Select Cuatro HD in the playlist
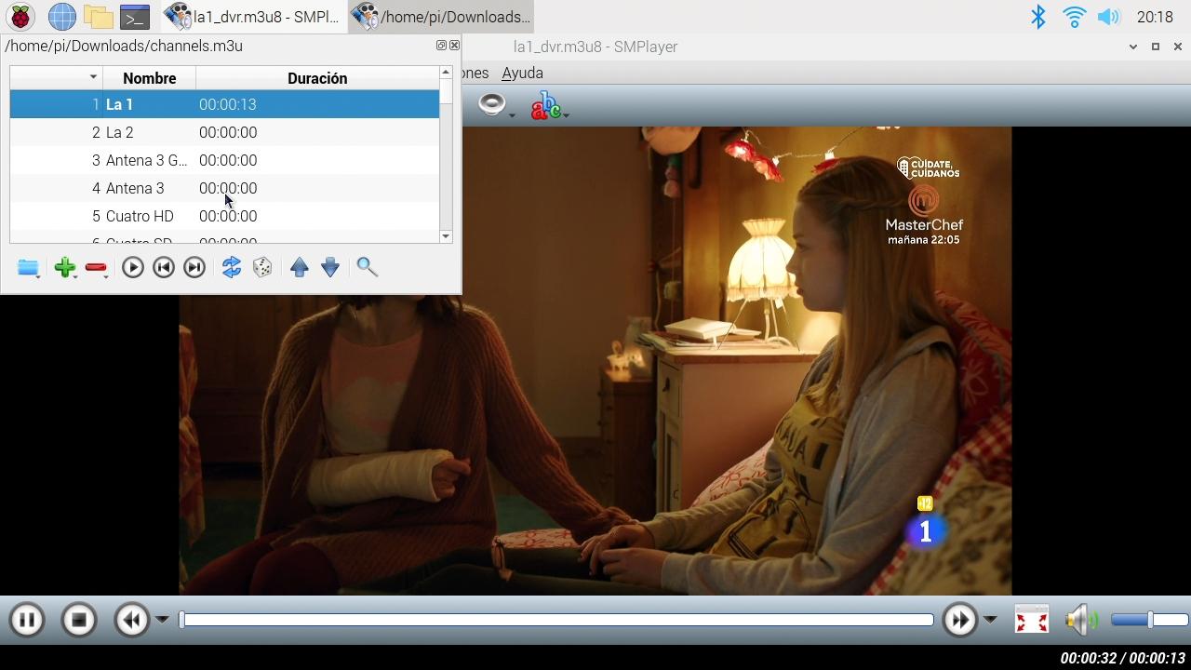Screen dimensions: 1191x670 [133, 216]
